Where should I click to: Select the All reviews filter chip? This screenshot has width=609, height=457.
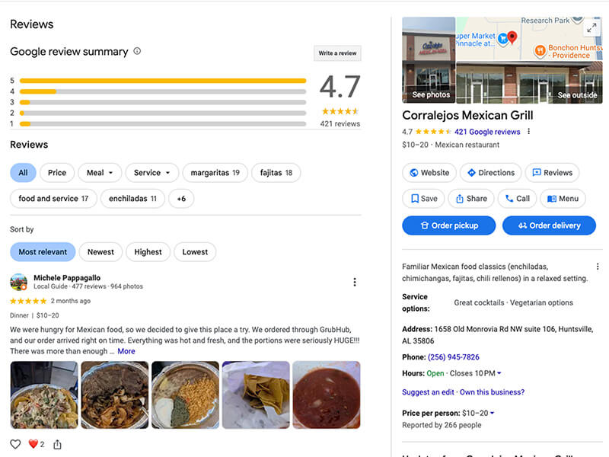click(x=23, y=173)
